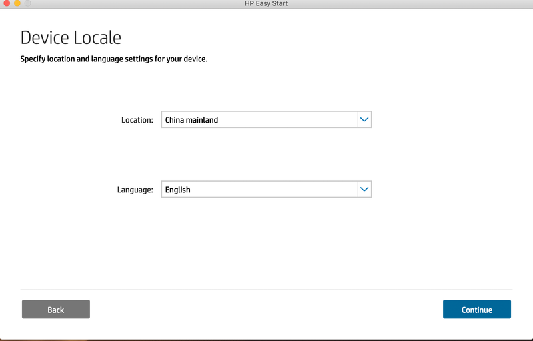533x341 pixels.
Task: Click the 'Specify location and language settings' text
Action: tap(114, 59)
